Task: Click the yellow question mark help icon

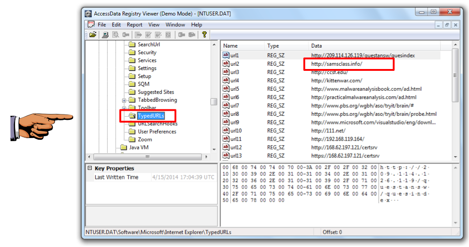Action: click(x=205, y=35)
